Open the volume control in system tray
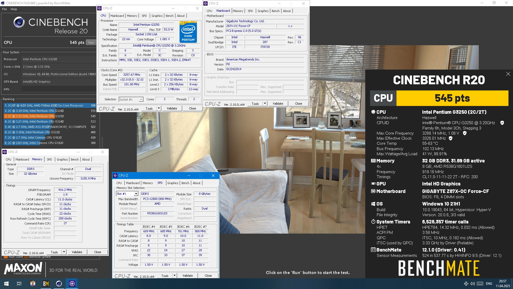 pyautogui.click(x=472, y=284)
